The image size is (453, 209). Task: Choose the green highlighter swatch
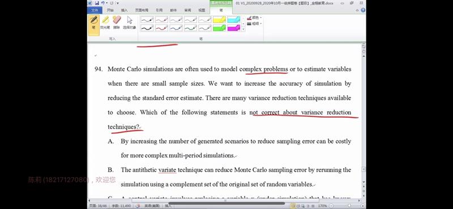pos(219,28)
